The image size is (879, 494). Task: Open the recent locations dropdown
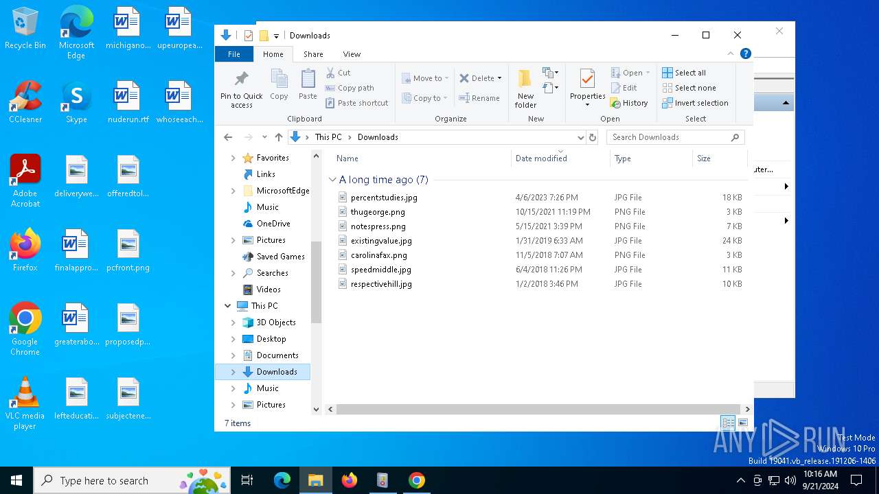tap(264, 137)
